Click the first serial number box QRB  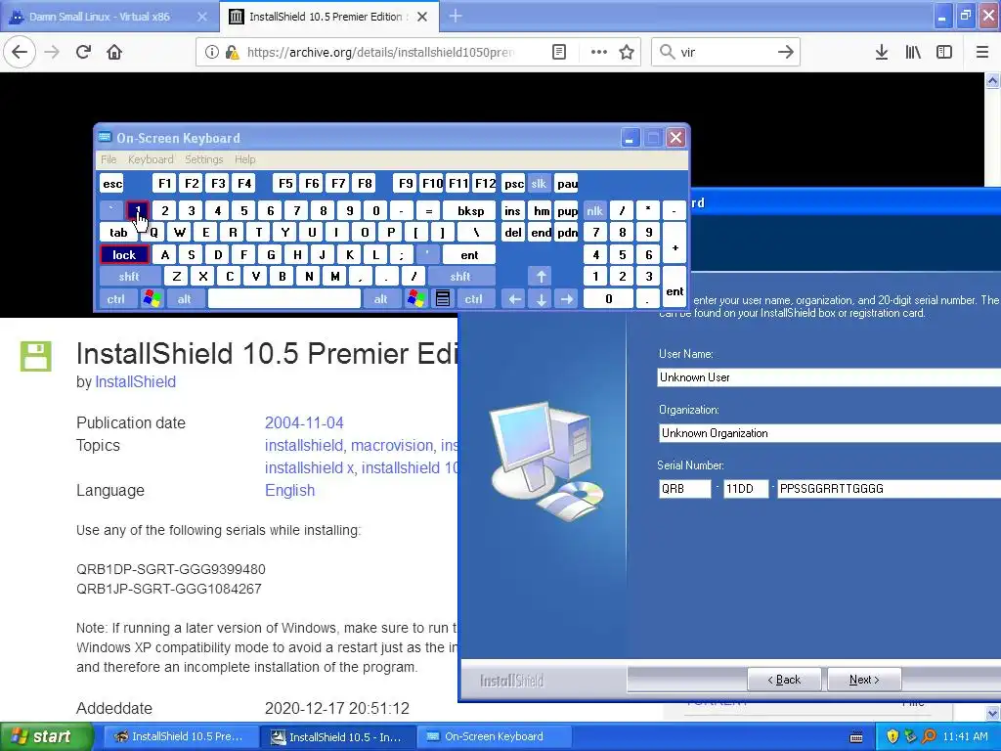pos(684,489)
